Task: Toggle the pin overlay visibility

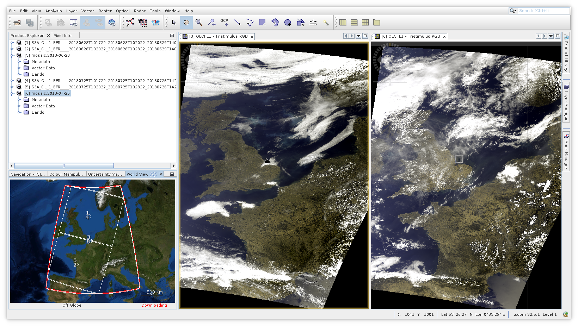Action: 87,23
